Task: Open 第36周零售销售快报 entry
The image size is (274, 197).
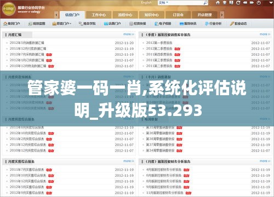Action: (x=160, y=133)
